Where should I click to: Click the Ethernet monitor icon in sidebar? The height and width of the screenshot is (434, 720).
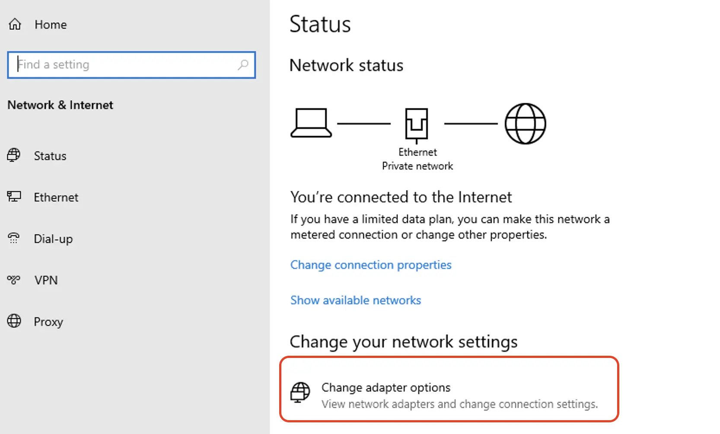tap(14, 197)
